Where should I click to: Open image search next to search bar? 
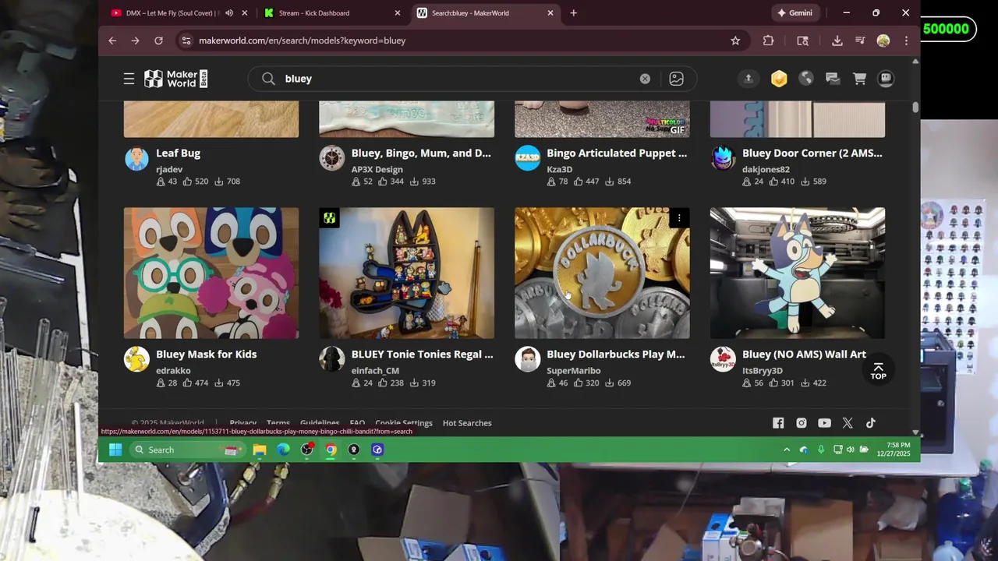point(676,79)
